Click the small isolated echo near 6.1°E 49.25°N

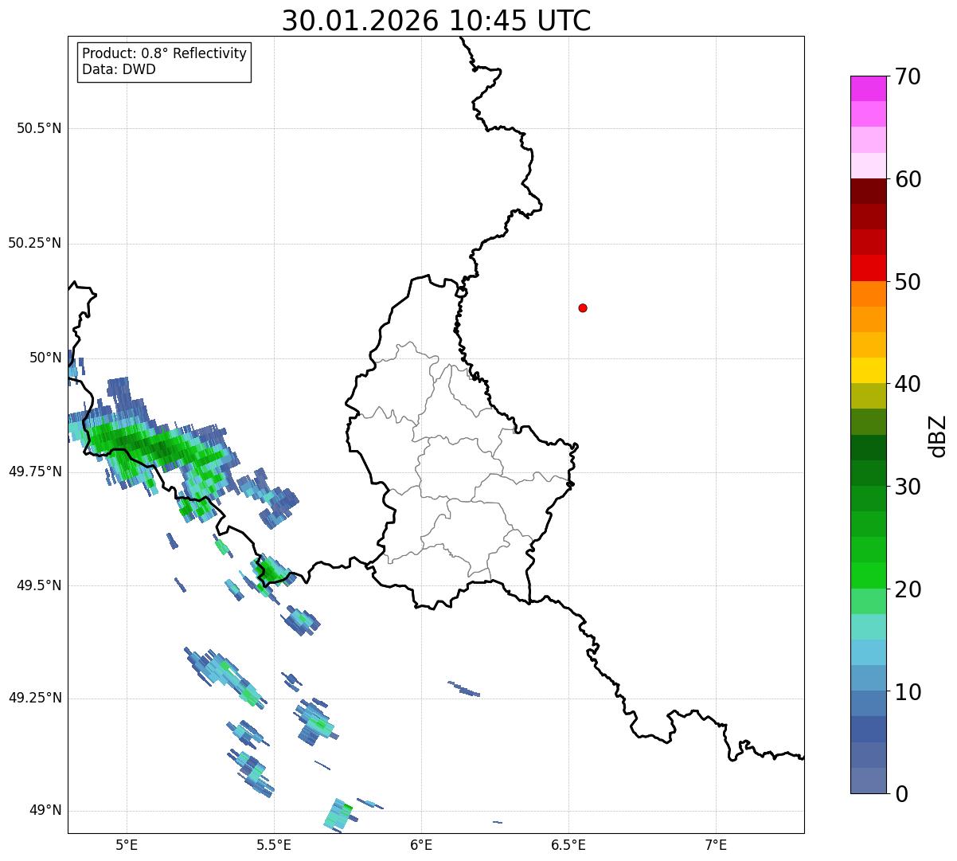[x=464, y=689]
